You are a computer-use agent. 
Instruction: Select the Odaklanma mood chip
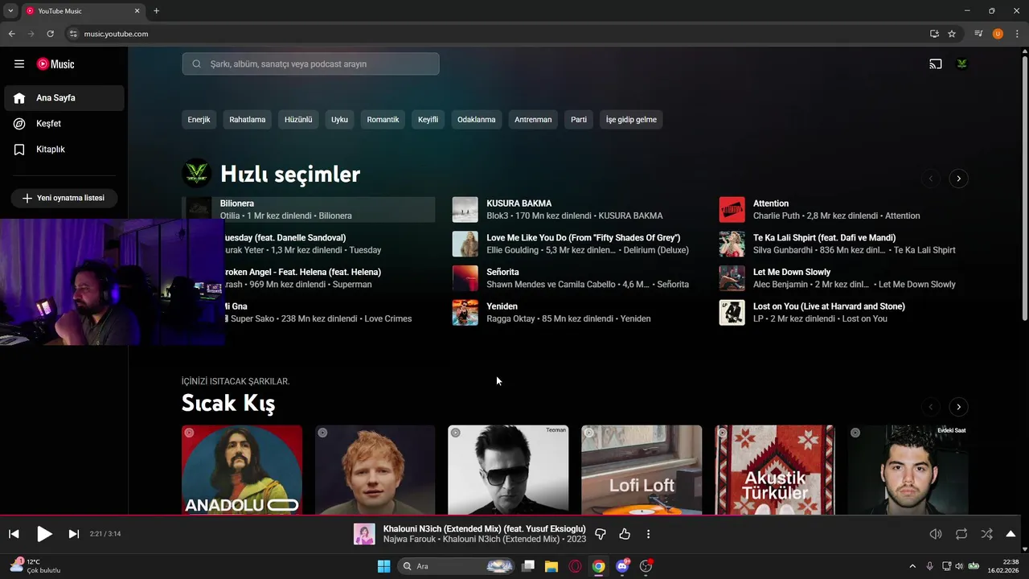pyautogui.click(x=476, y=120)
